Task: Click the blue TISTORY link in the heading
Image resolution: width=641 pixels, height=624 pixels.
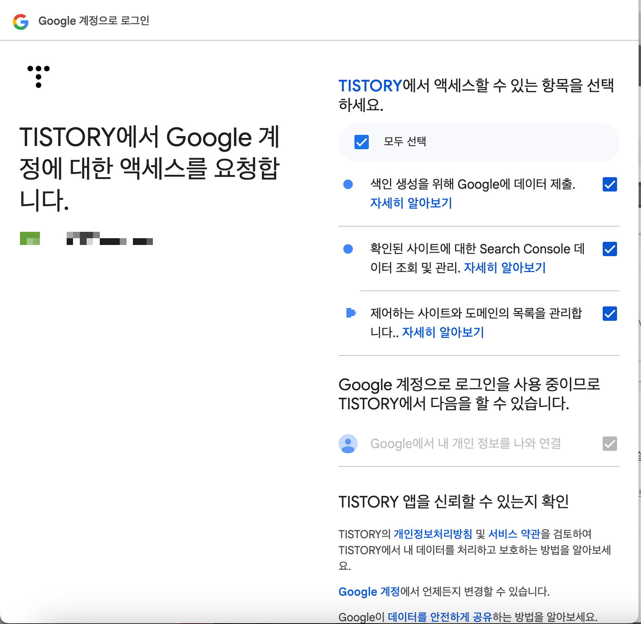Action: pos(370,86)
